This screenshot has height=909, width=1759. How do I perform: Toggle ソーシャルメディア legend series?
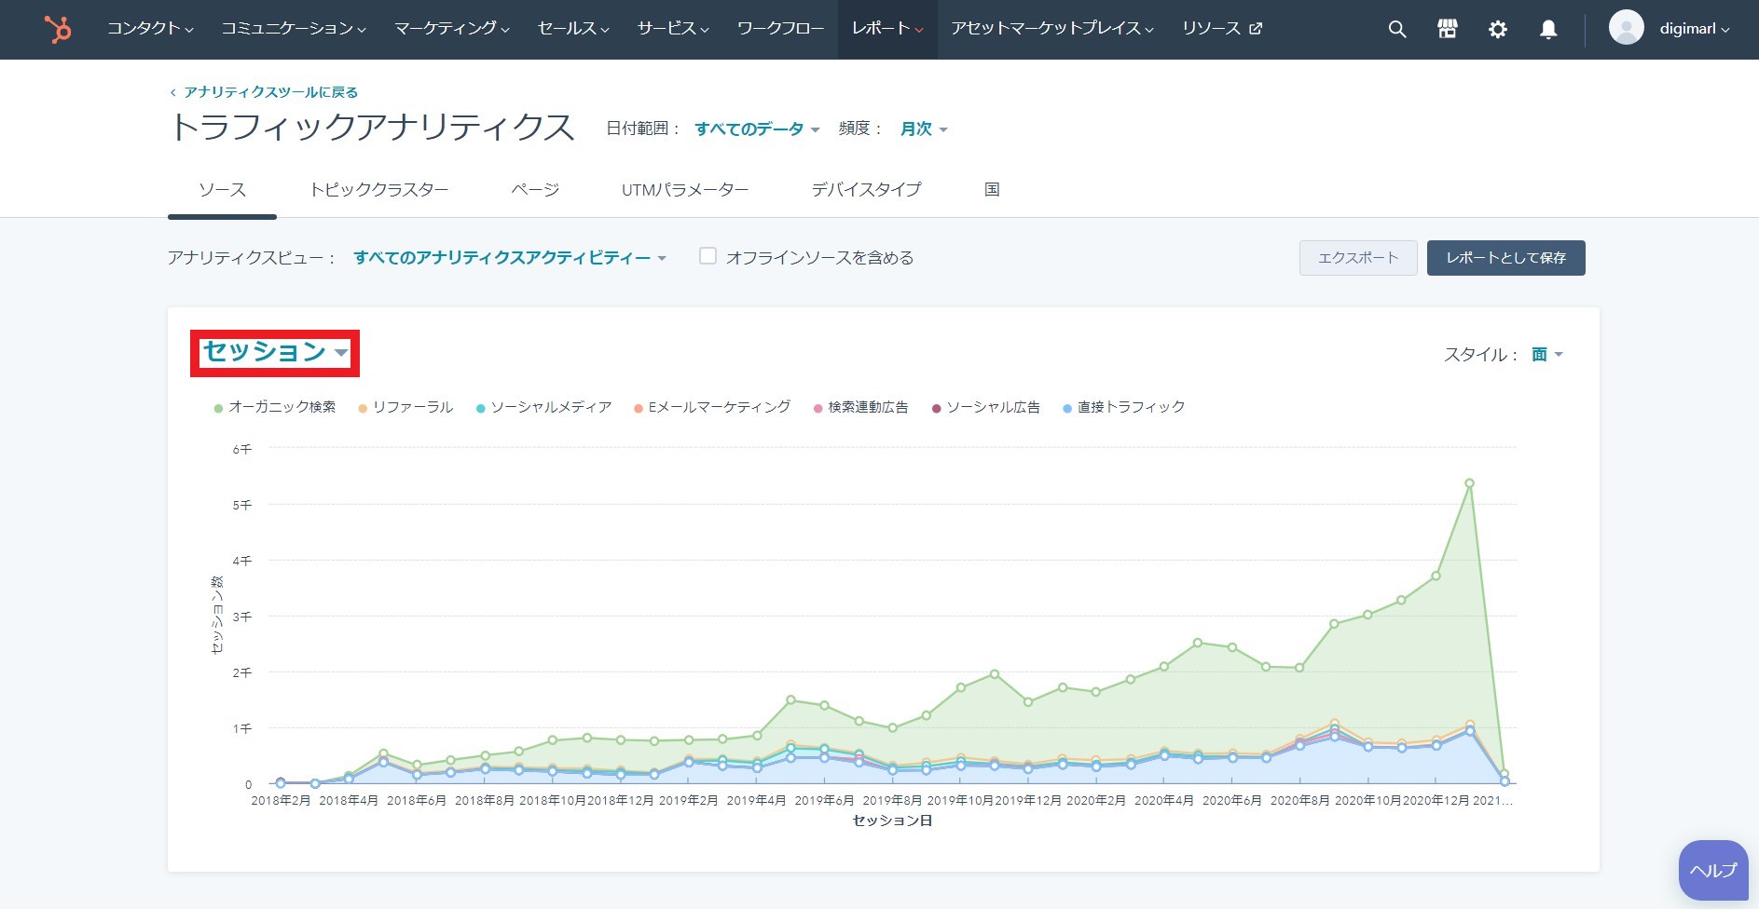543,407
